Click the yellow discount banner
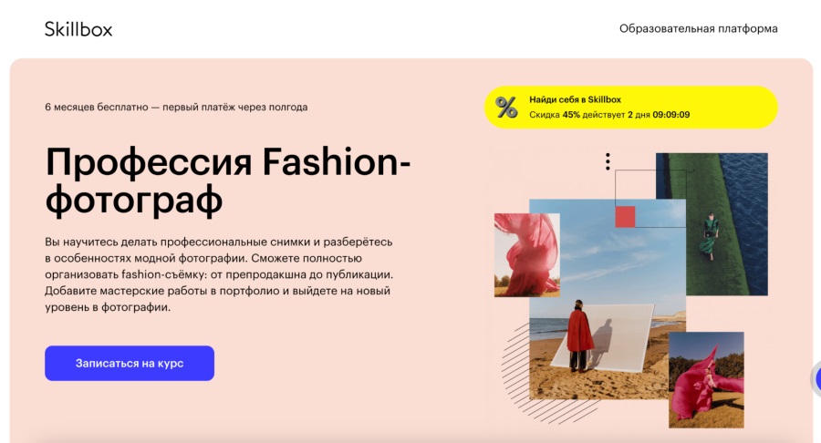 pos(631,108)
